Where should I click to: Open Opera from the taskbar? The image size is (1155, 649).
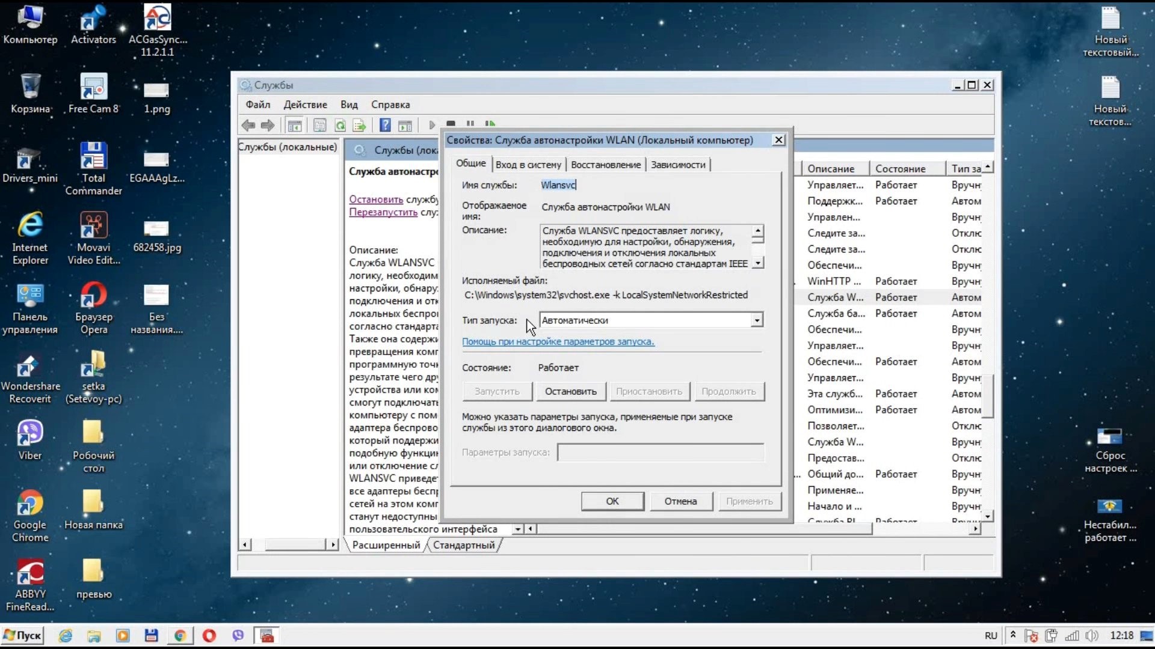[209, 635]
